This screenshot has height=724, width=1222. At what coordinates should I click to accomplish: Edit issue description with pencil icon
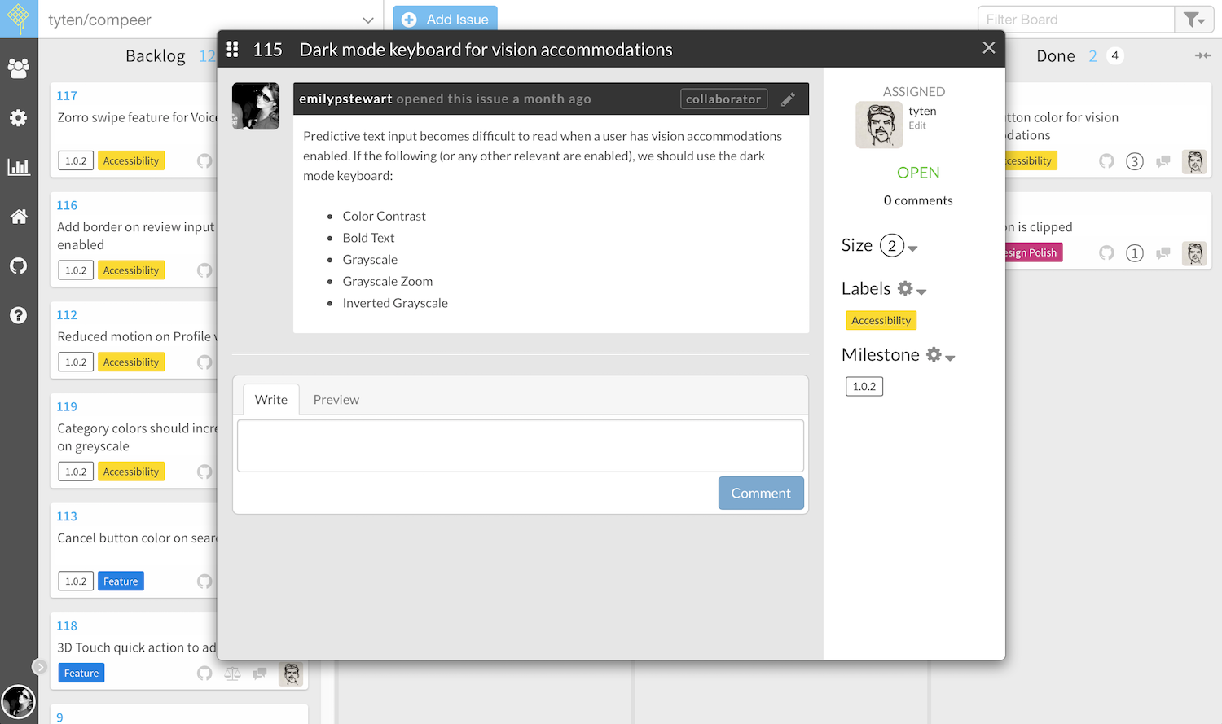pyautogui.click(x=788, y=99)
